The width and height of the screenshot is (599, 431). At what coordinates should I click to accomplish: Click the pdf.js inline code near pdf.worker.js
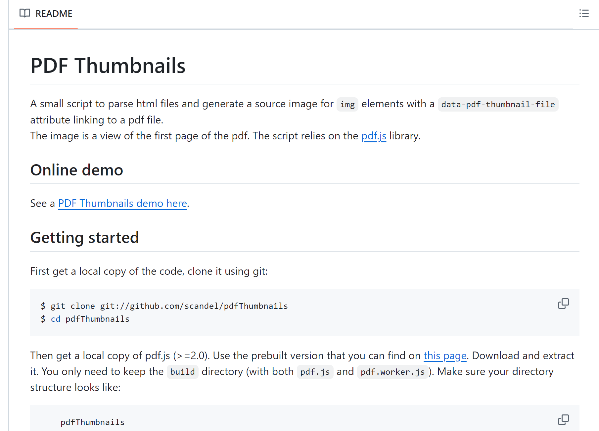click(x=315, y=371)
